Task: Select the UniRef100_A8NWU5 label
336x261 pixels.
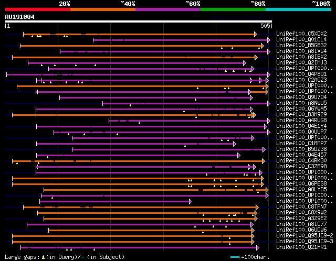Action: [x=301, y=103]
